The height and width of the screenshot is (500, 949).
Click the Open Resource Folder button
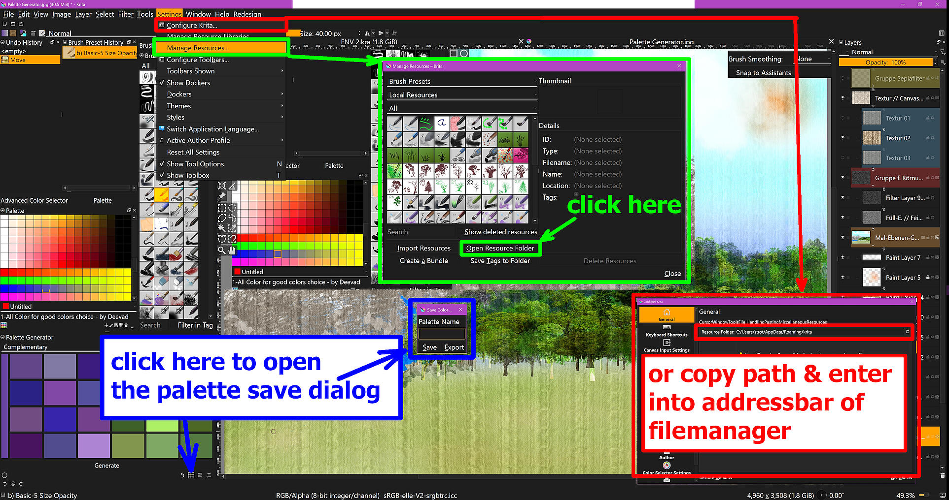click(x=500, y=248)
